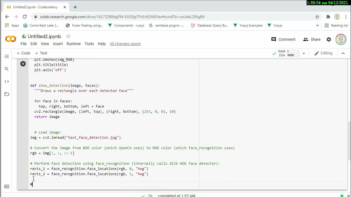Collapse the header with the chevron
The height and width of the screenshot is (197, 351).
pyautogui.click(x=343, y=53)
